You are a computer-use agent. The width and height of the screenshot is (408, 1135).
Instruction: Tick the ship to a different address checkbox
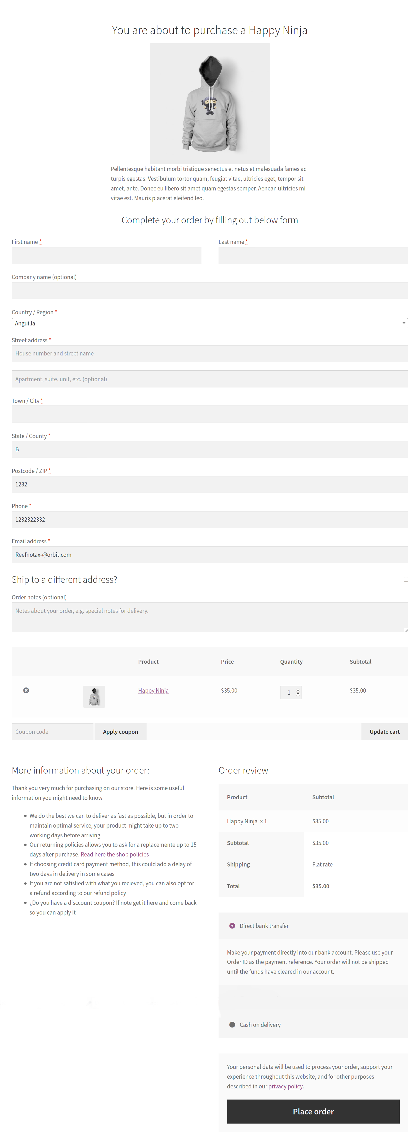(x=405, y=579)
